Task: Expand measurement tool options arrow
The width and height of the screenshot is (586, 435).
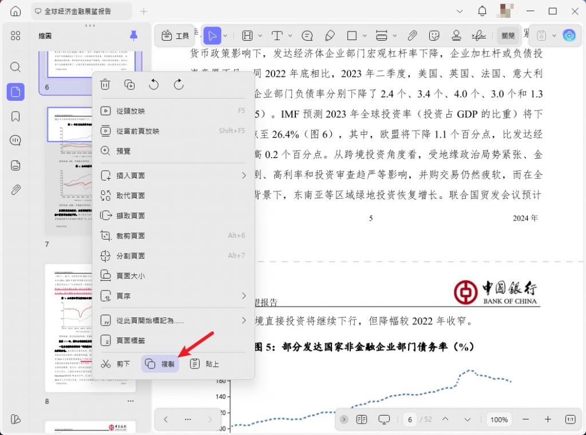Action: click(395, 36)
